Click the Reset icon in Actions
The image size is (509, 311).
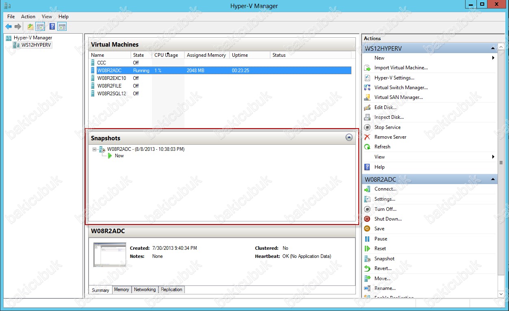click(x=367, y=249)
